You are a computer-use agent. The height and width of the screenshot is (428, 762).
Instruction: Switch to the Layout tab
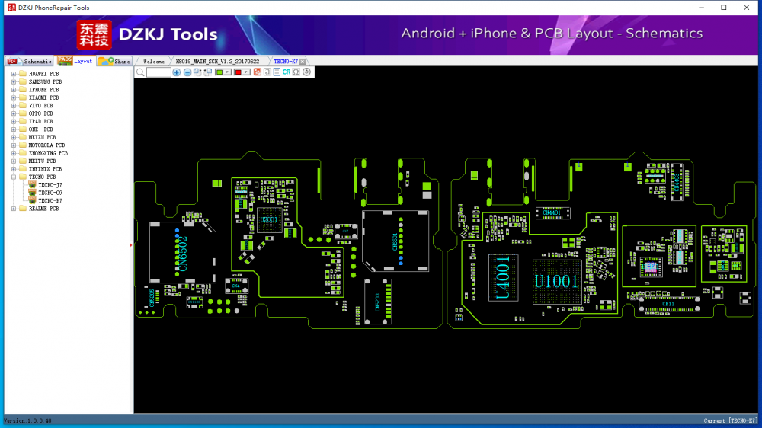[75, 61]
